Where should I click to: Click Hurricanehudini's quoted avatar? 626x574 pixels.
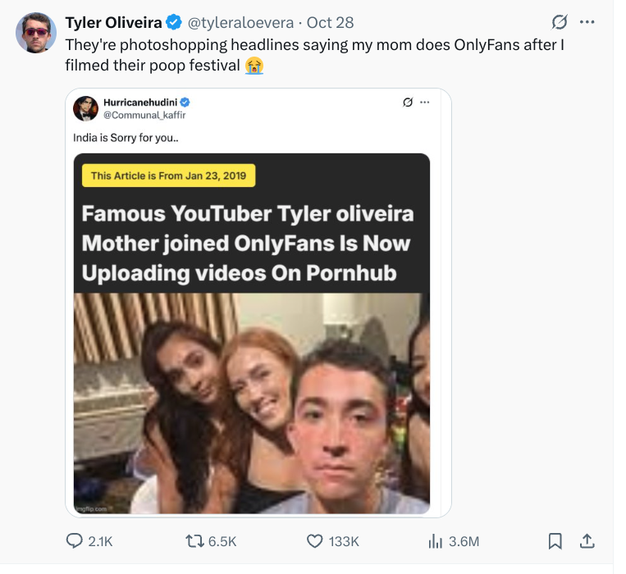(x=86, y=108)
